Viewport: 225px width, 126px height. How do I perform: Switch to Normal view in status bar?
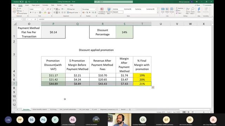pyautogui.click(x=184, y=112)
